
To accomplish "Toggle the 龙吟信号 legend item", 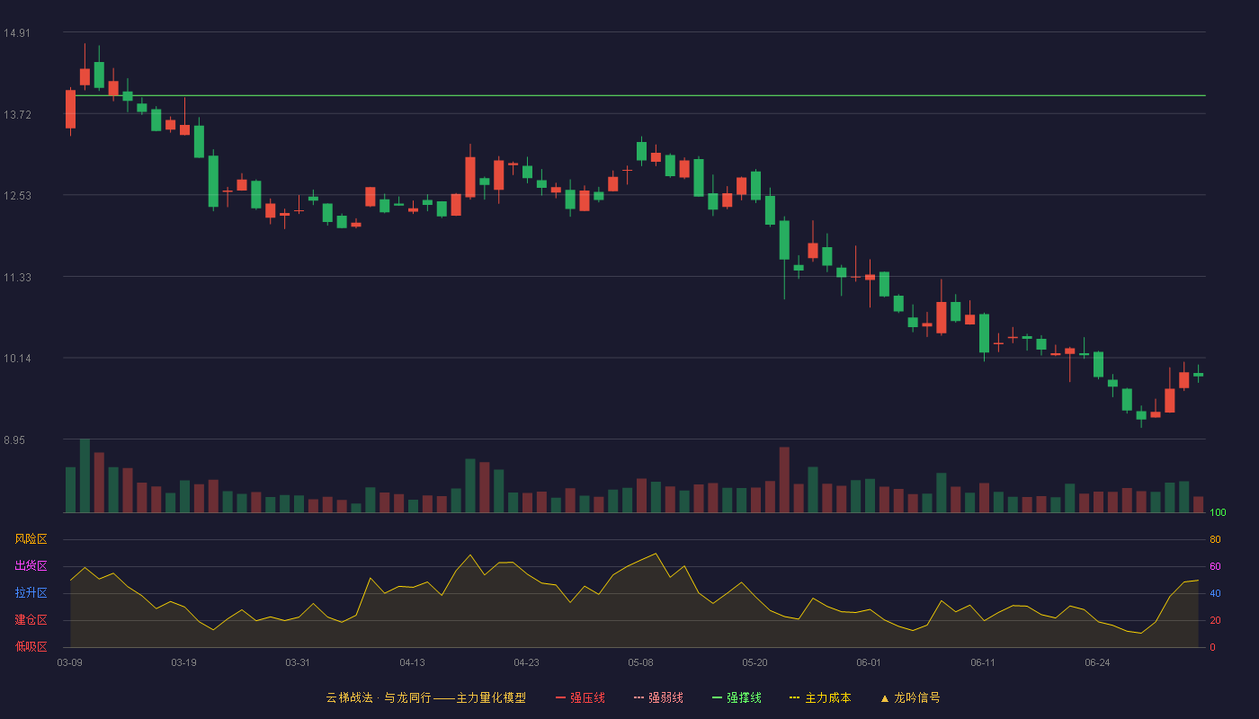I will 910,697.
